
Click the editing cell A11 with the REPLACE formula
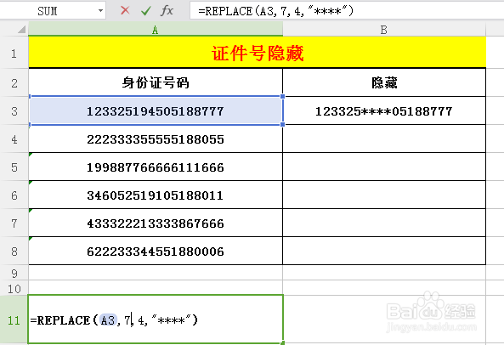tap(156, 320)
